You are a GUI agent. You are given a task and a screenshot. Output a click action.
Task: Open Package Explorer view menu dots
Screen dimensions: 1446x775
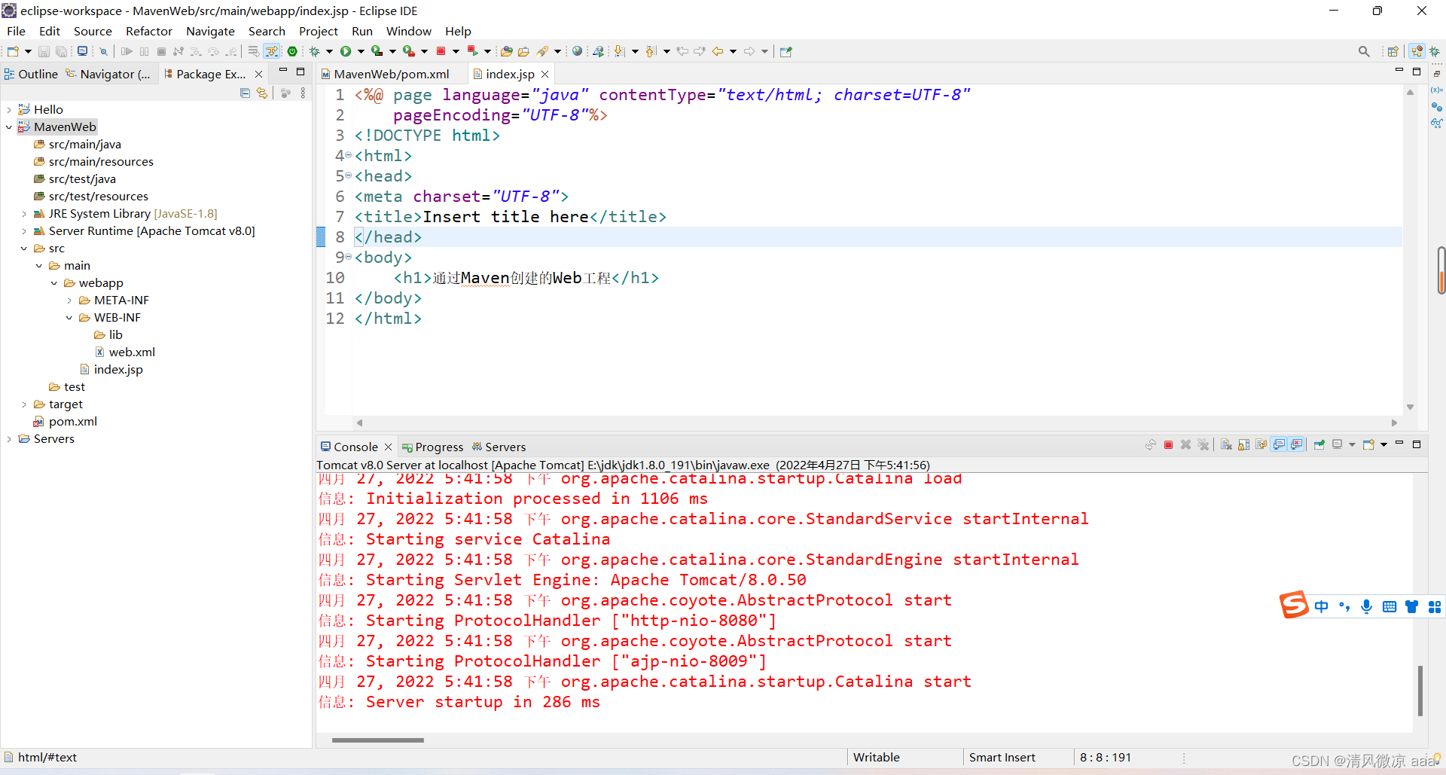coord(303,93)
